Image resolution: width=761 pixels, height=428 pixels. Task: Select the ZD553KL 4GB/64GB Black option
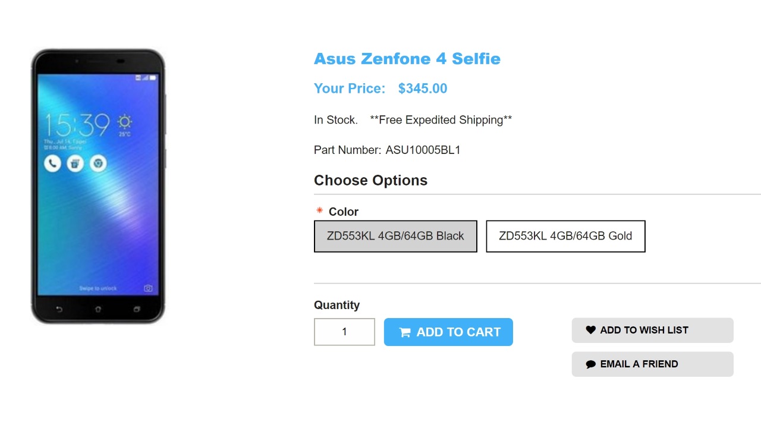(395, 236)
